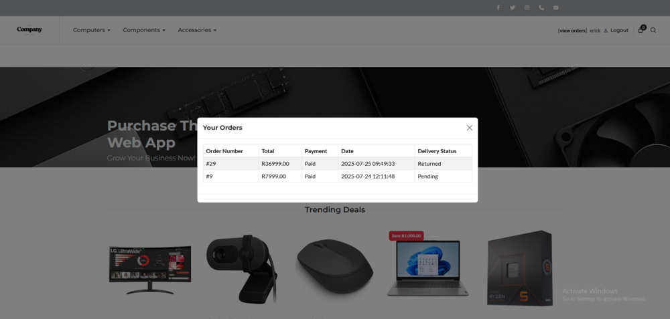Click the phone contact icon
The image size is (670, 319).
point(541,8)
